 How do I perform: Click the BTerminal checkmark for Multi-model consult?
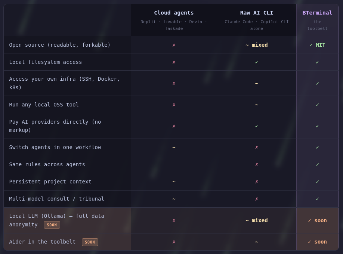click(x=317, y=199)
